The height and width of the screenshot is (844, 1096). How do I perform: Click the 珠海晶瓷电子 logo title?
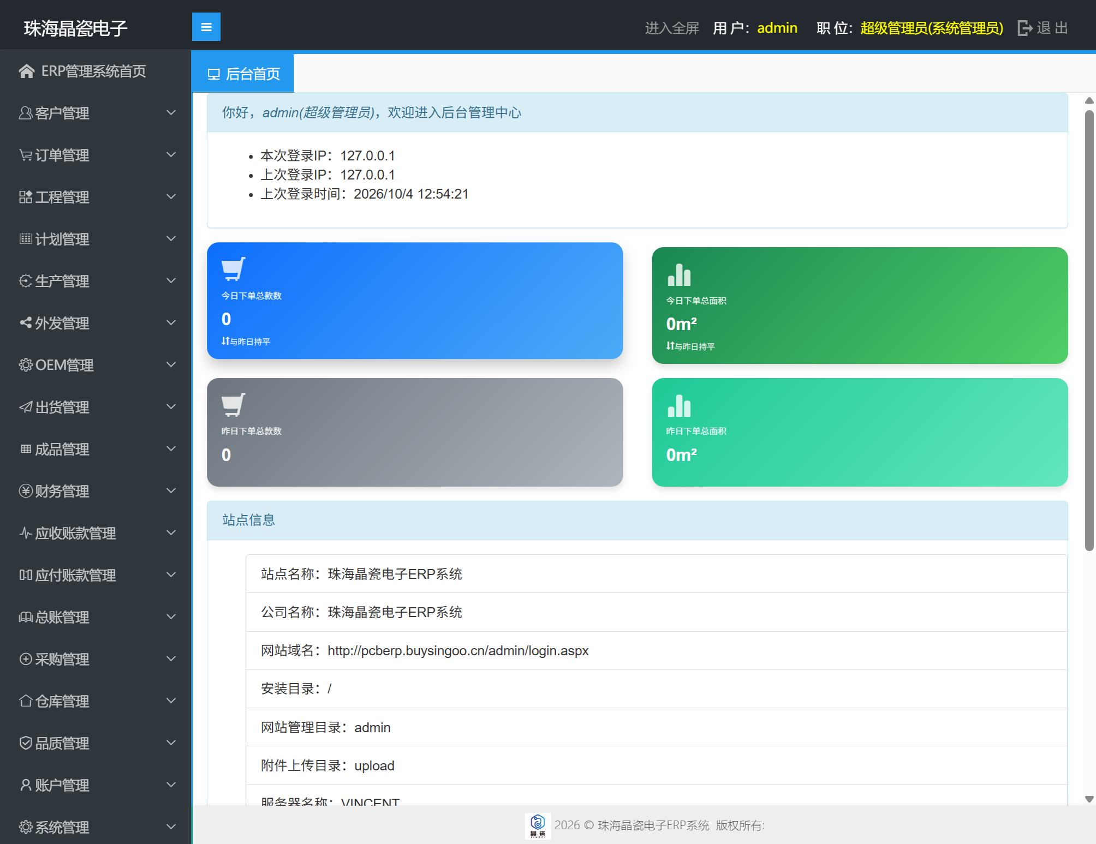75,28
